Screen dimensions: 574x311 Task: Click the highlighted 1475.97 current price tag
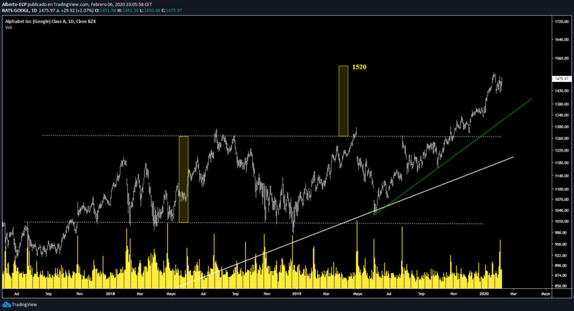point(562,79)
